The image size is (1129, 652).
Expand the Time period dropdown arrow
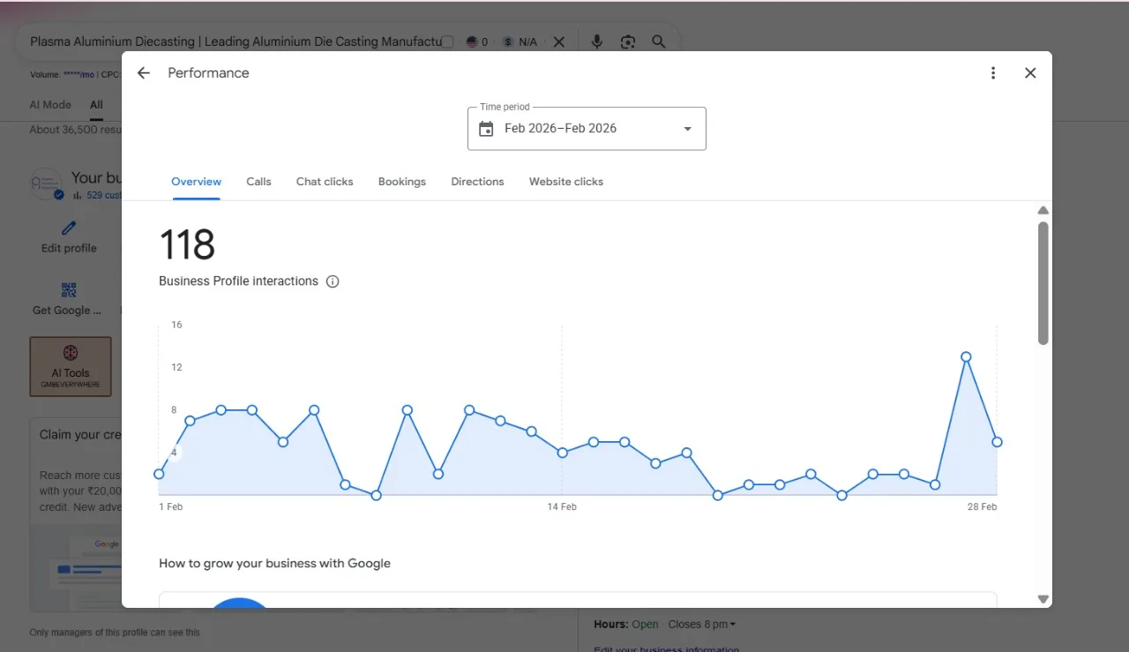coord(688,129)
